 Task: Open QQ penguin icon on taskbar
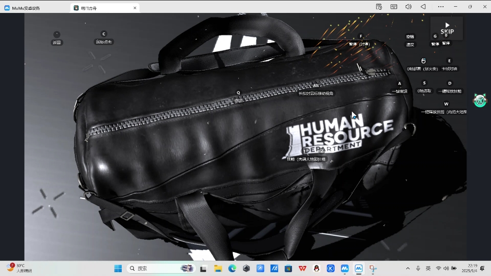click(316, 268)
